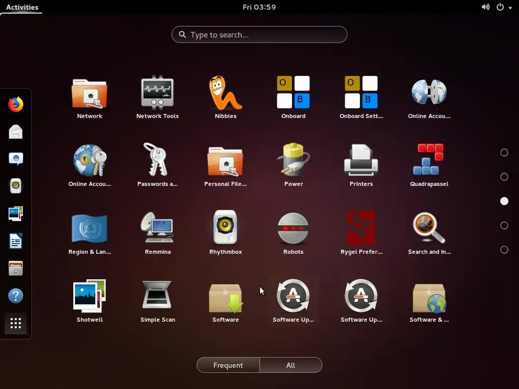Go to the fourth app page dot
This screenshot has width=519, height=389.
(504, 225)
